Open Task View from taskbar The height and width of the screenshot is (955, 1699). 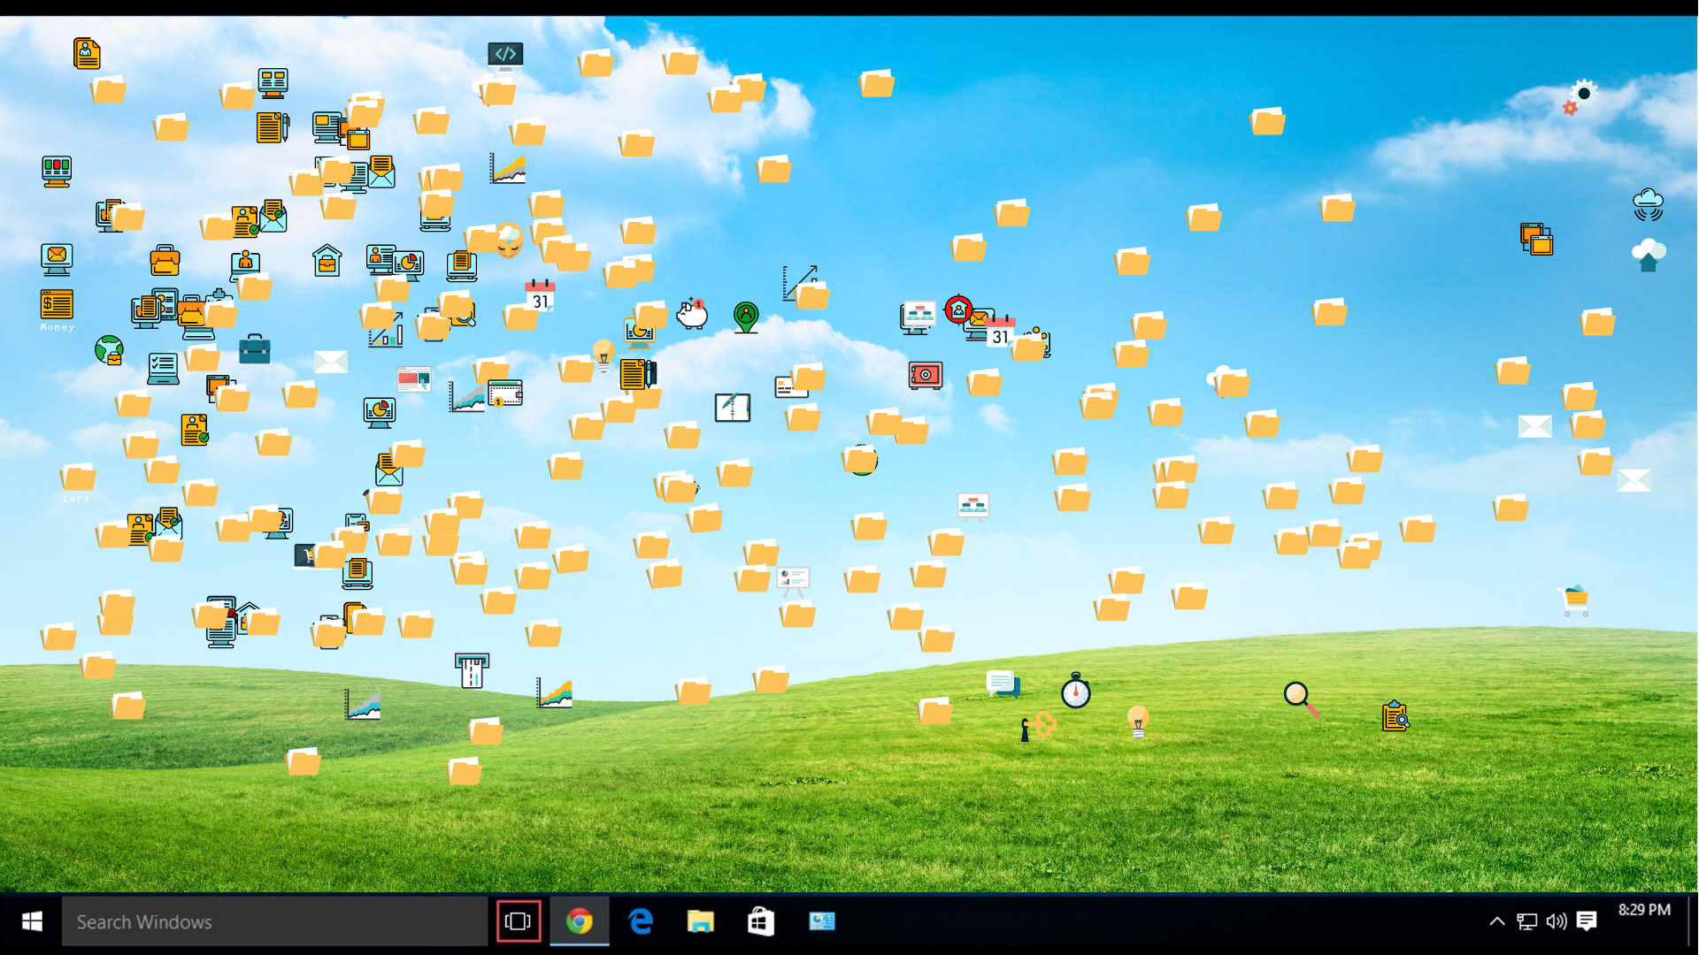(x=518, y=921)
